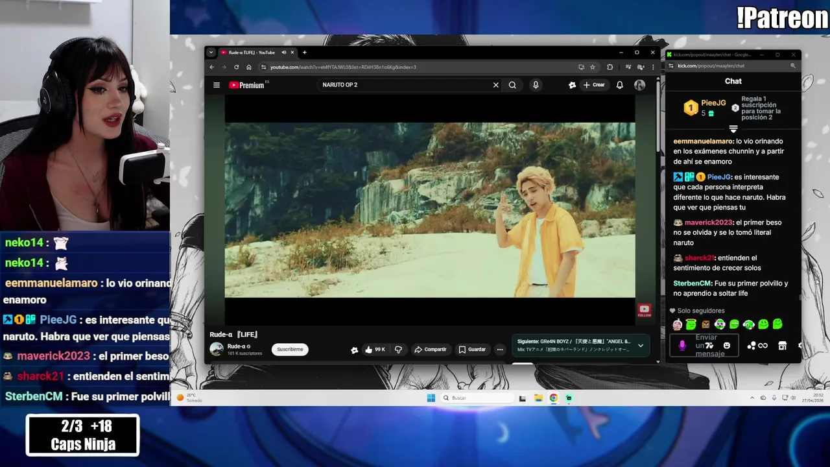Click username eemmanuelamaro in Kick chat
The width and height of the screenshot is (830, 467).
[x=703, y=141]
